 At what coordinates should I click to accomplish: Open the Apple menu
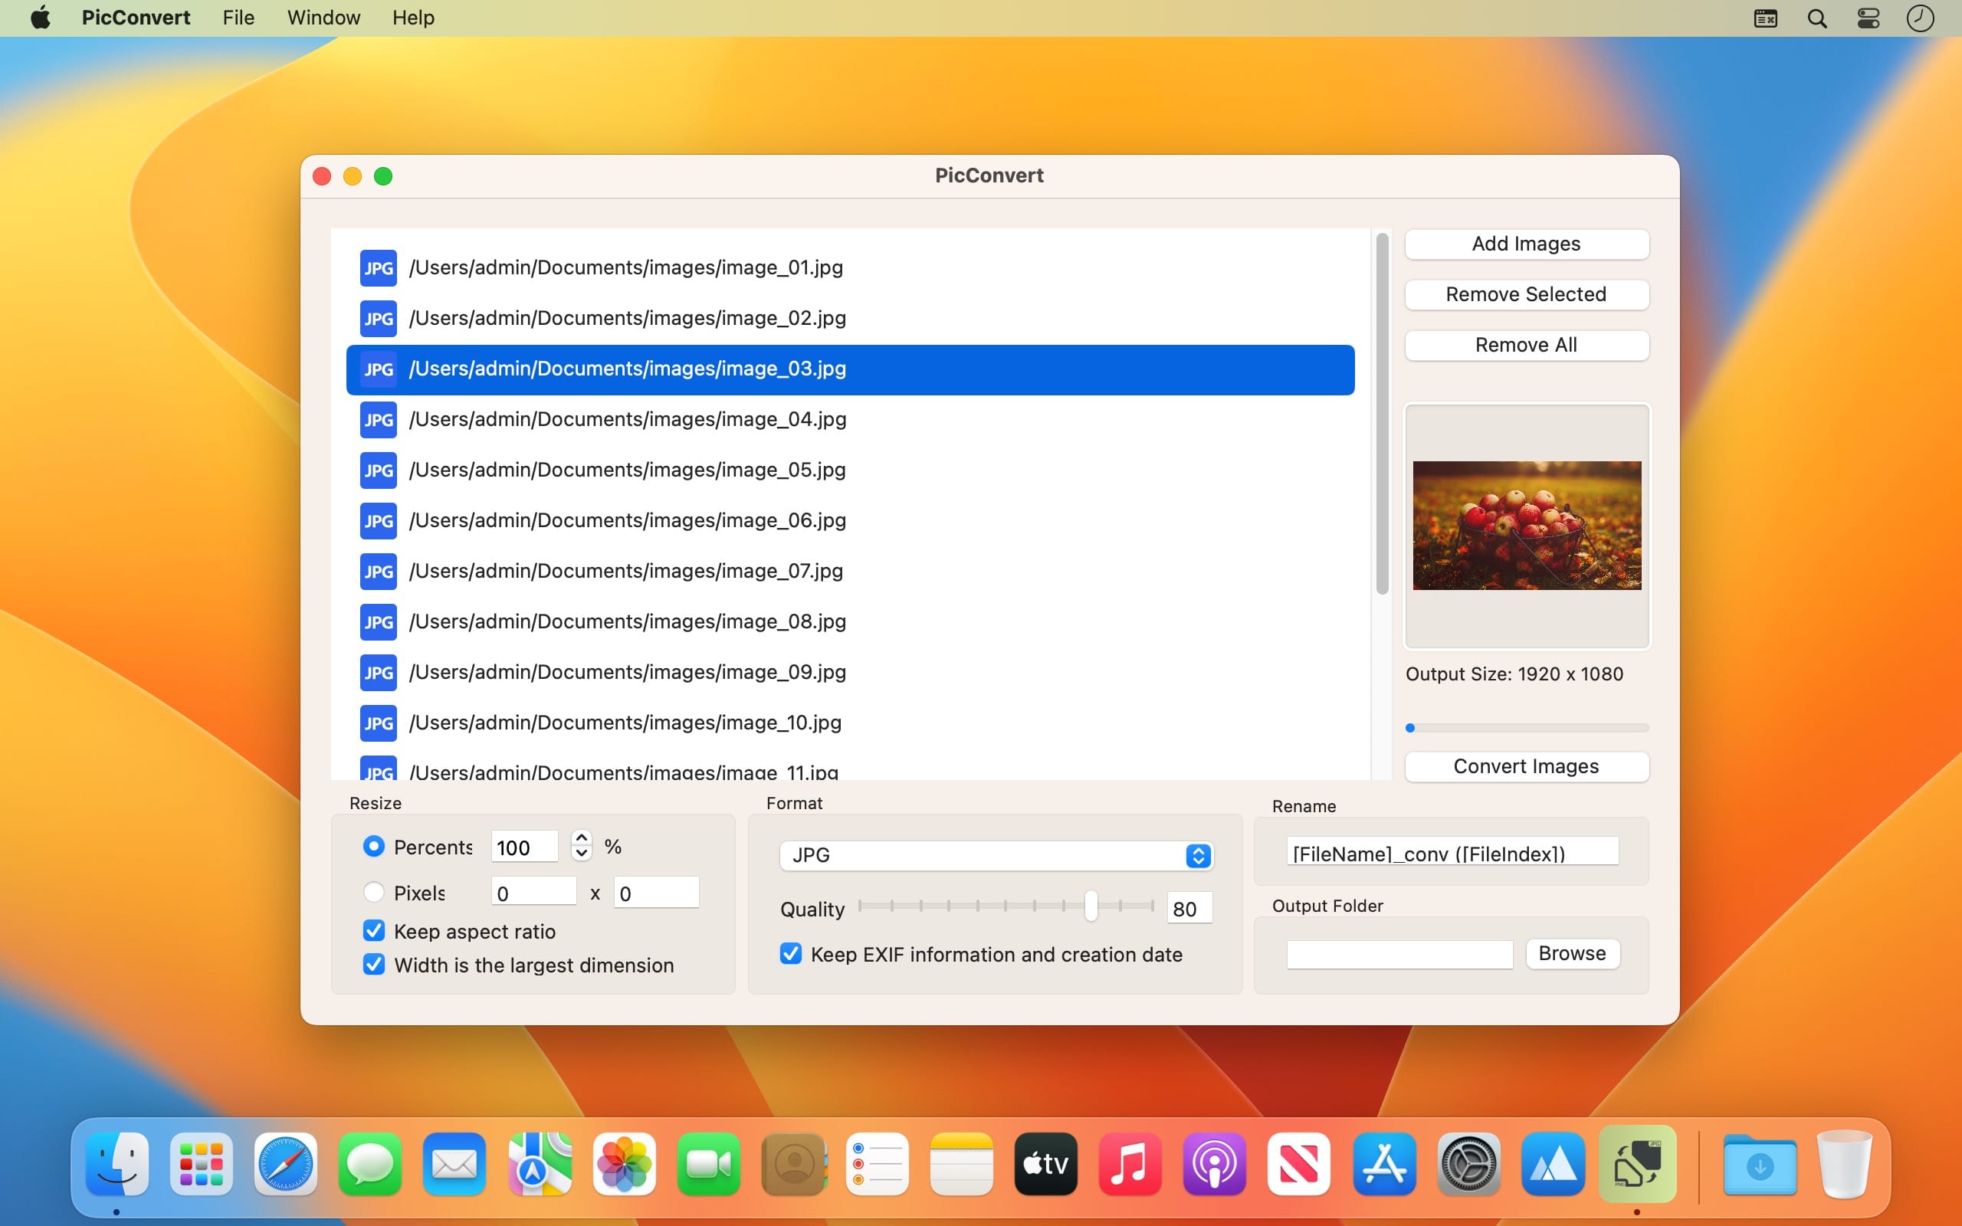coord(41,18)
